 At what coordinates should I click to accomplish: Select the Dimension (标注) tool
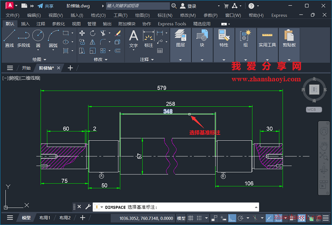click(148, 38)
